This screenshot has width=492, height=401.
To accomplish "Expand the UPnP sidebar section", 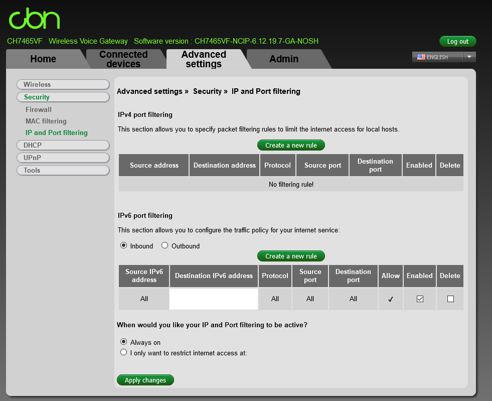I will point(63,158).
